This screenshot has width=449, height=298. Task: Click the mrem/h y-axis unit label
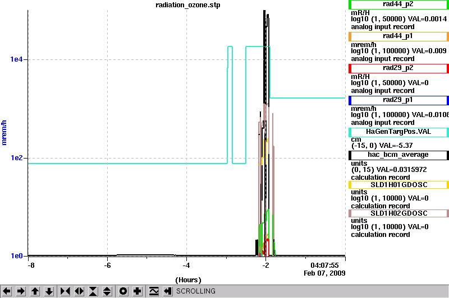4,133
